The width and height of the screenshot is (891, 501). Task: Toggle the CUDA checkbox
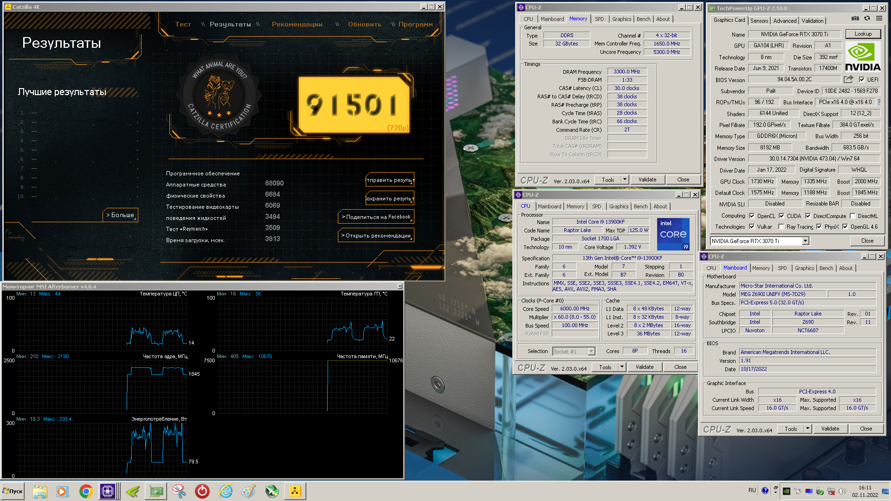[781, 216]
